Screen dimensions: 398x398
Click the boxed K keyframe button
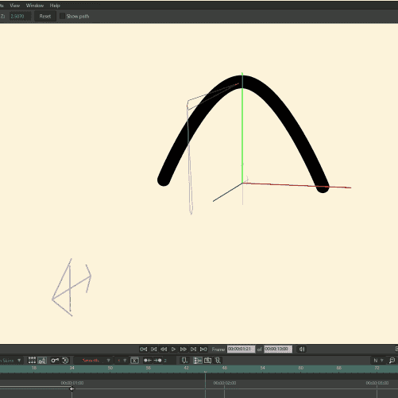point(134,361)
